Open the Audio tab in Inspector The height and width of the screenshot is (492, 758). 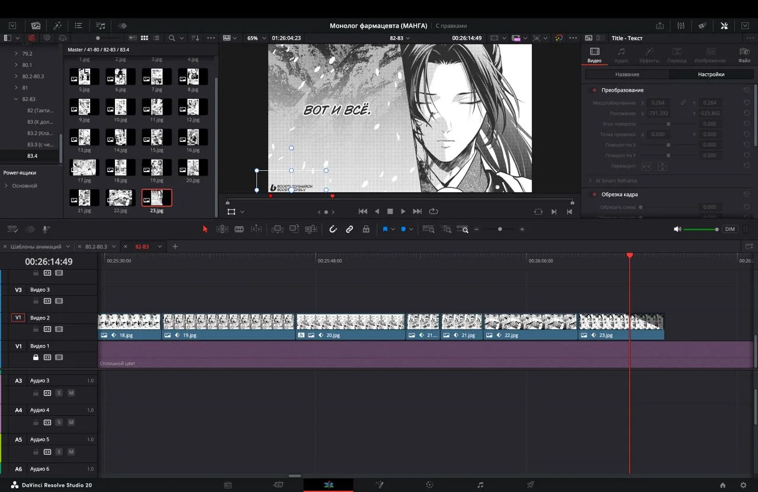(621, 56)
